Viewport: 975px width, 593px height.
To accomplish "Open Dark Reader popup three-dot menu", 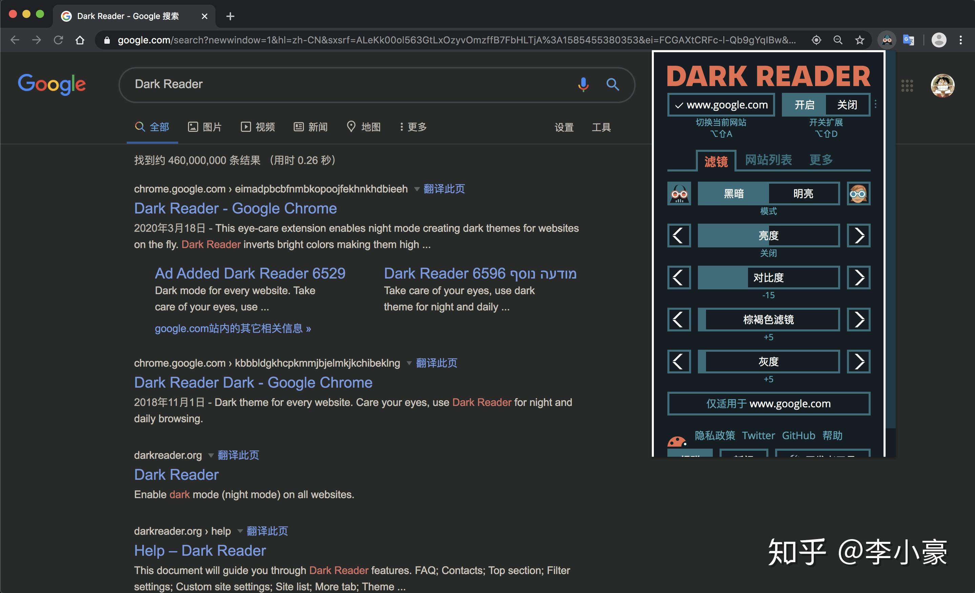I will (875, 104).
